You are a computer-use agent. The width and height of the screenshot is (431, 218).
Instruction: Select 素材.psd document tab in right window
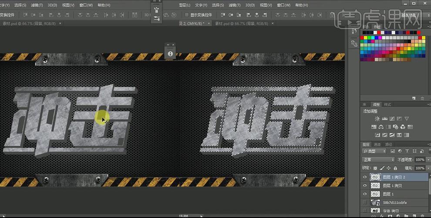241,24
